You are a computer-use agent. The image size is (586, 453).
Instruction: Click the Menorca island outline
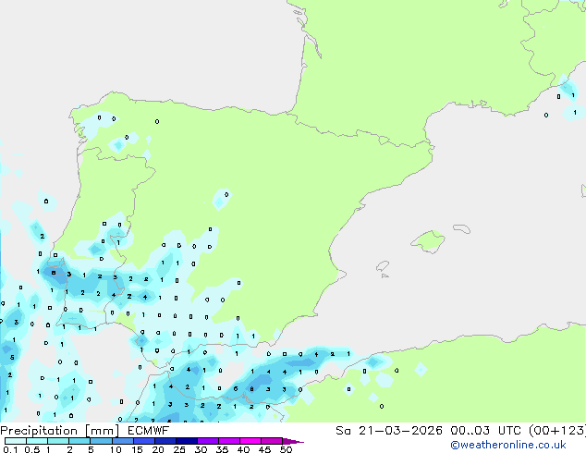[461, 228]
